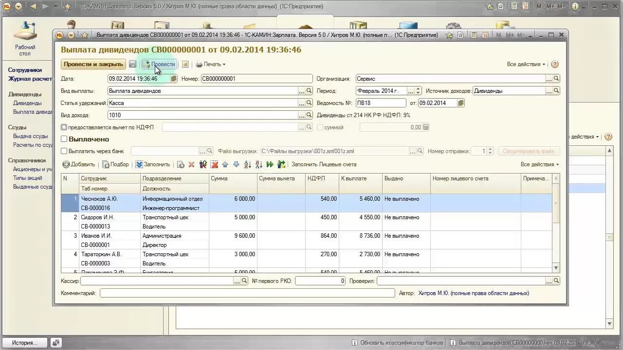Screen dimensions: 623x350
Task: Save the document with the floppy disk icon
Action: click(x=132, y=64)
